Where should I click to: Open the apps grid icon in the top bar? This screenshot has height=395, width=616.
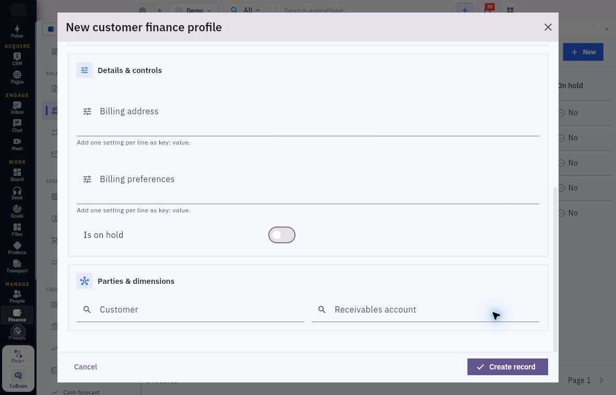click(510, 10)
